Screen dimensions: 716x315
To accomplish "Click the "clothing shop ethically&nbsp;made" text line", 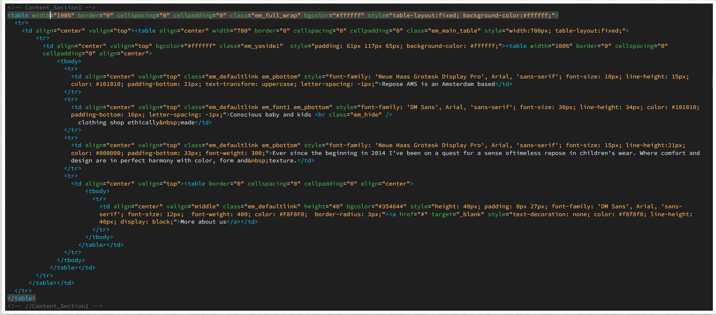I will (136, 122).
